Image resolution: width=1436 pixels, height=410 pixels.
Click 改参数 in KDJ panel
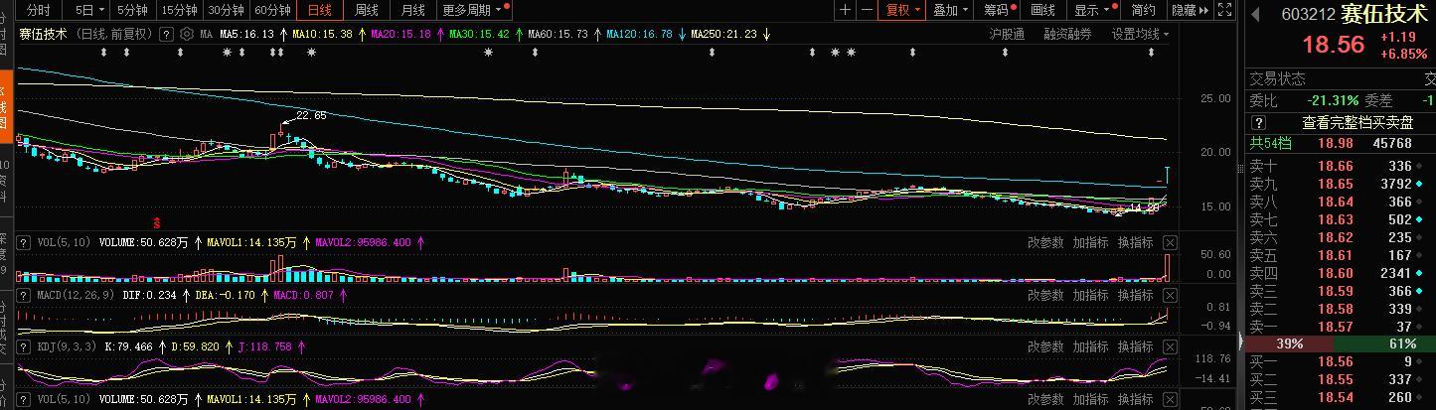[x=1044, y=346]
